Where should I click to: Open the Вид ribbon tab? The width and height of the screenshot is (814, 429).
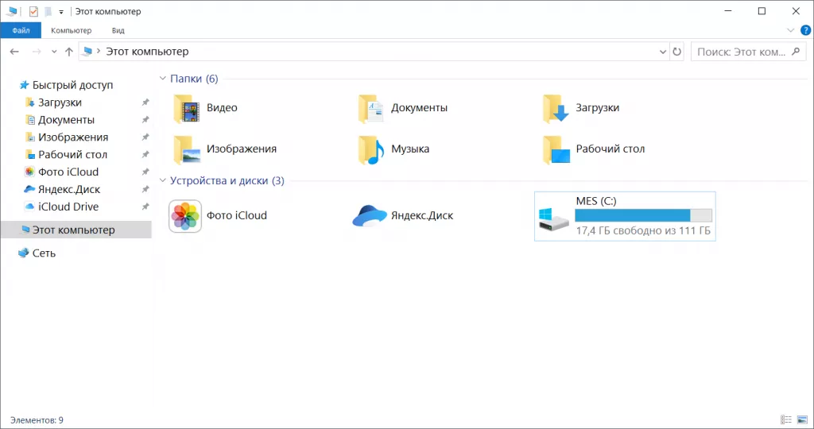click(x=118, y=30)
